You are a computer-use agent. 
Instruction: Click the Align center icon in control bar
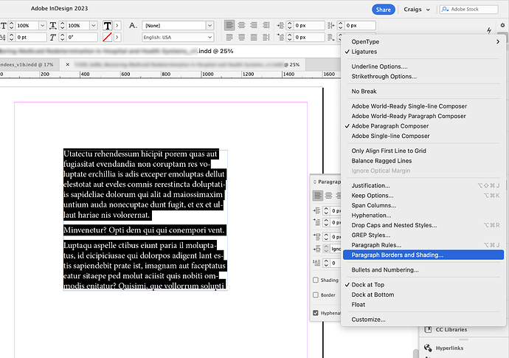pos(241,25)
